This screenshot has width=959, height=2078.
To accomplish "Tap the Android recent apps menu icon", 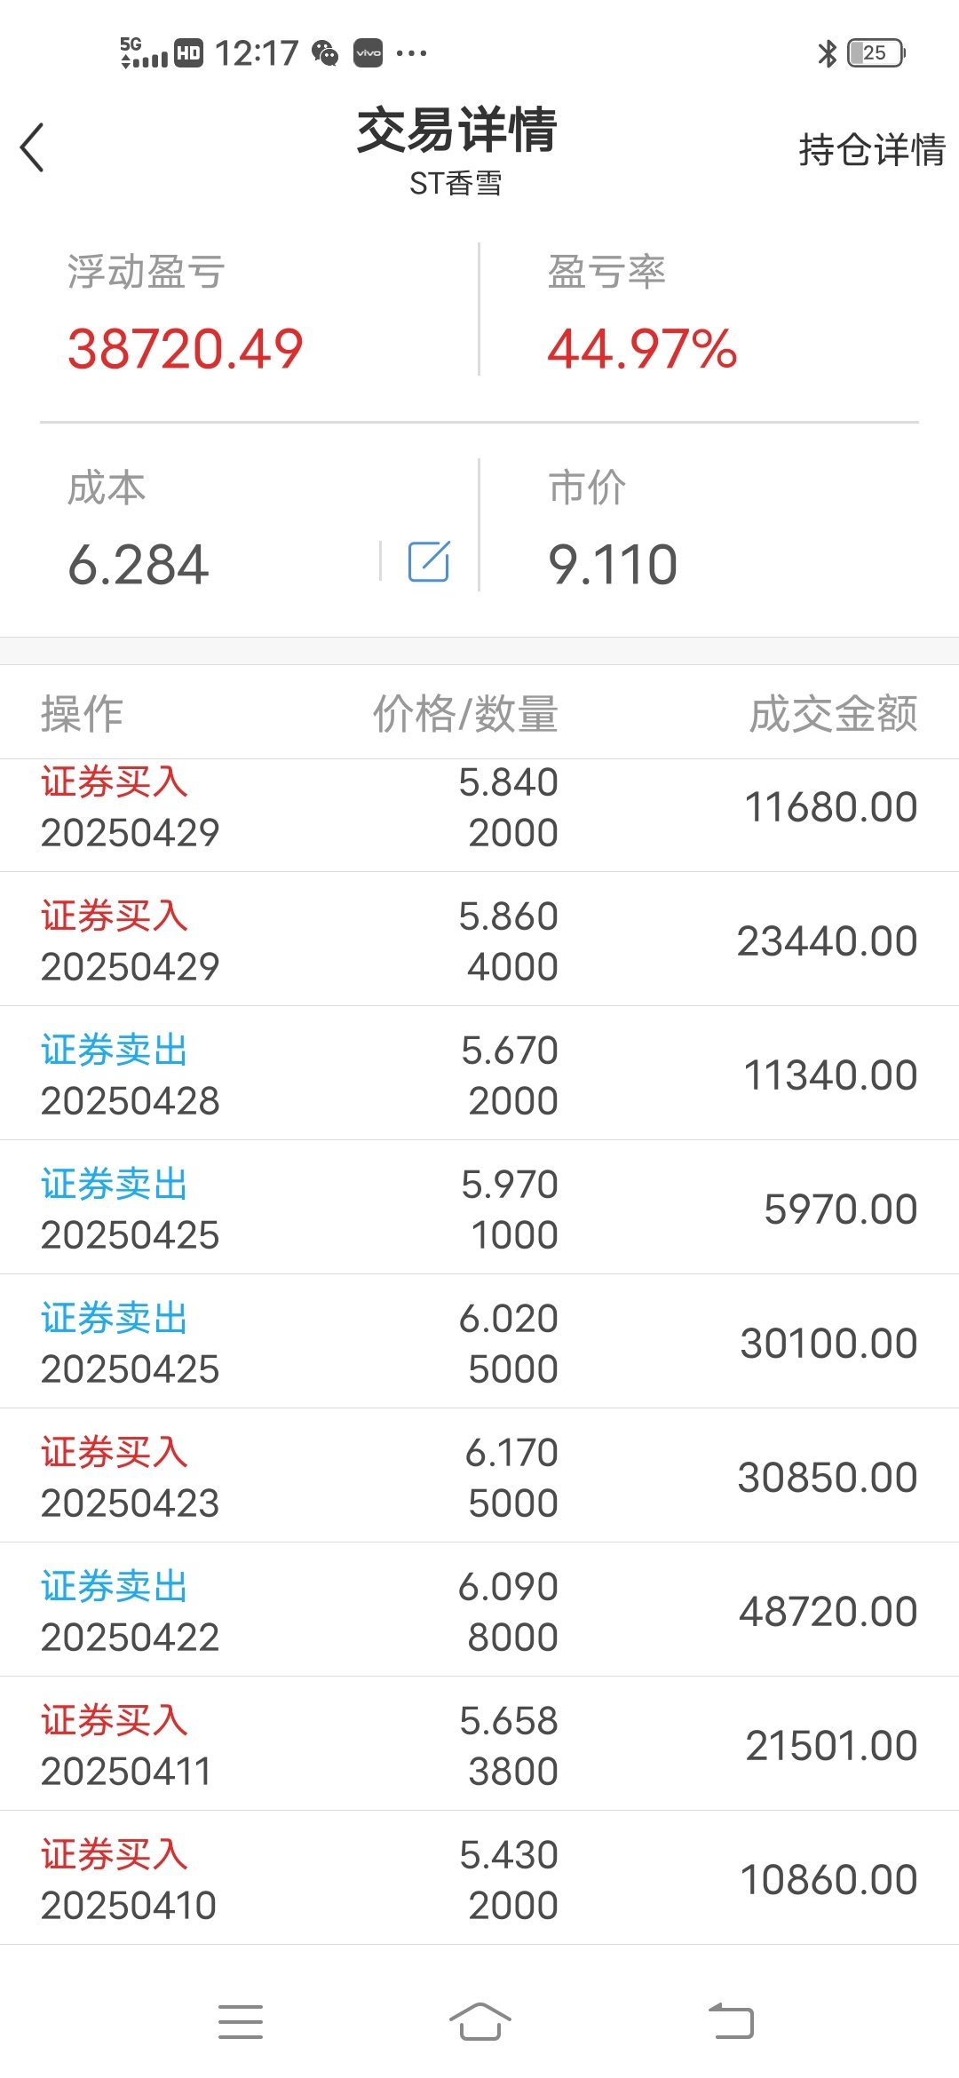I will 241,2022.
